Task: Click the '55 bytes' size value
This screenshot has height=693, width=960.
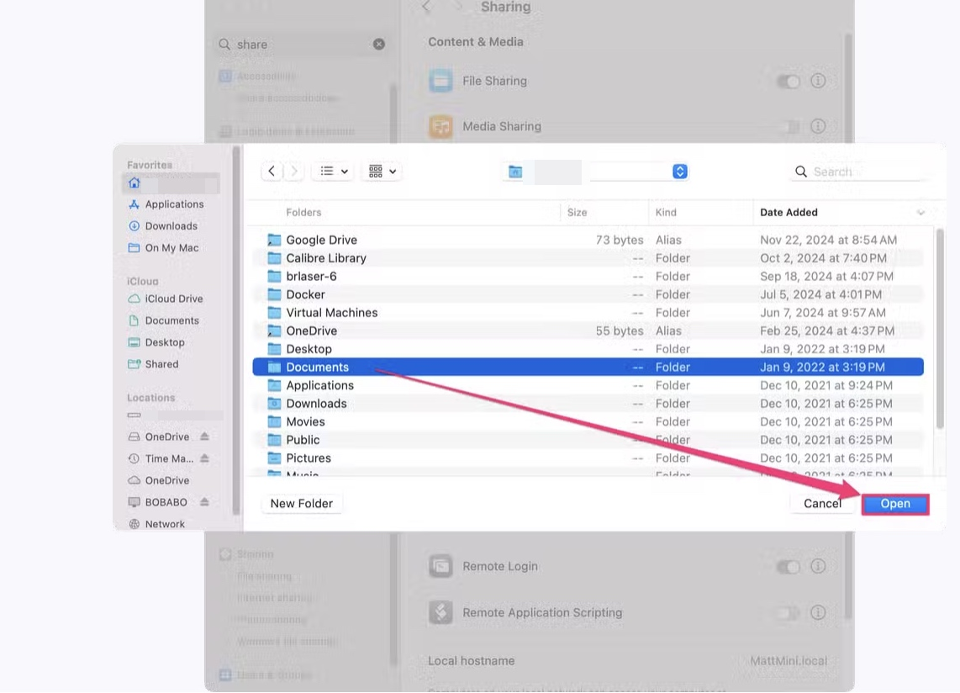Action: click(x=620, y=331)
